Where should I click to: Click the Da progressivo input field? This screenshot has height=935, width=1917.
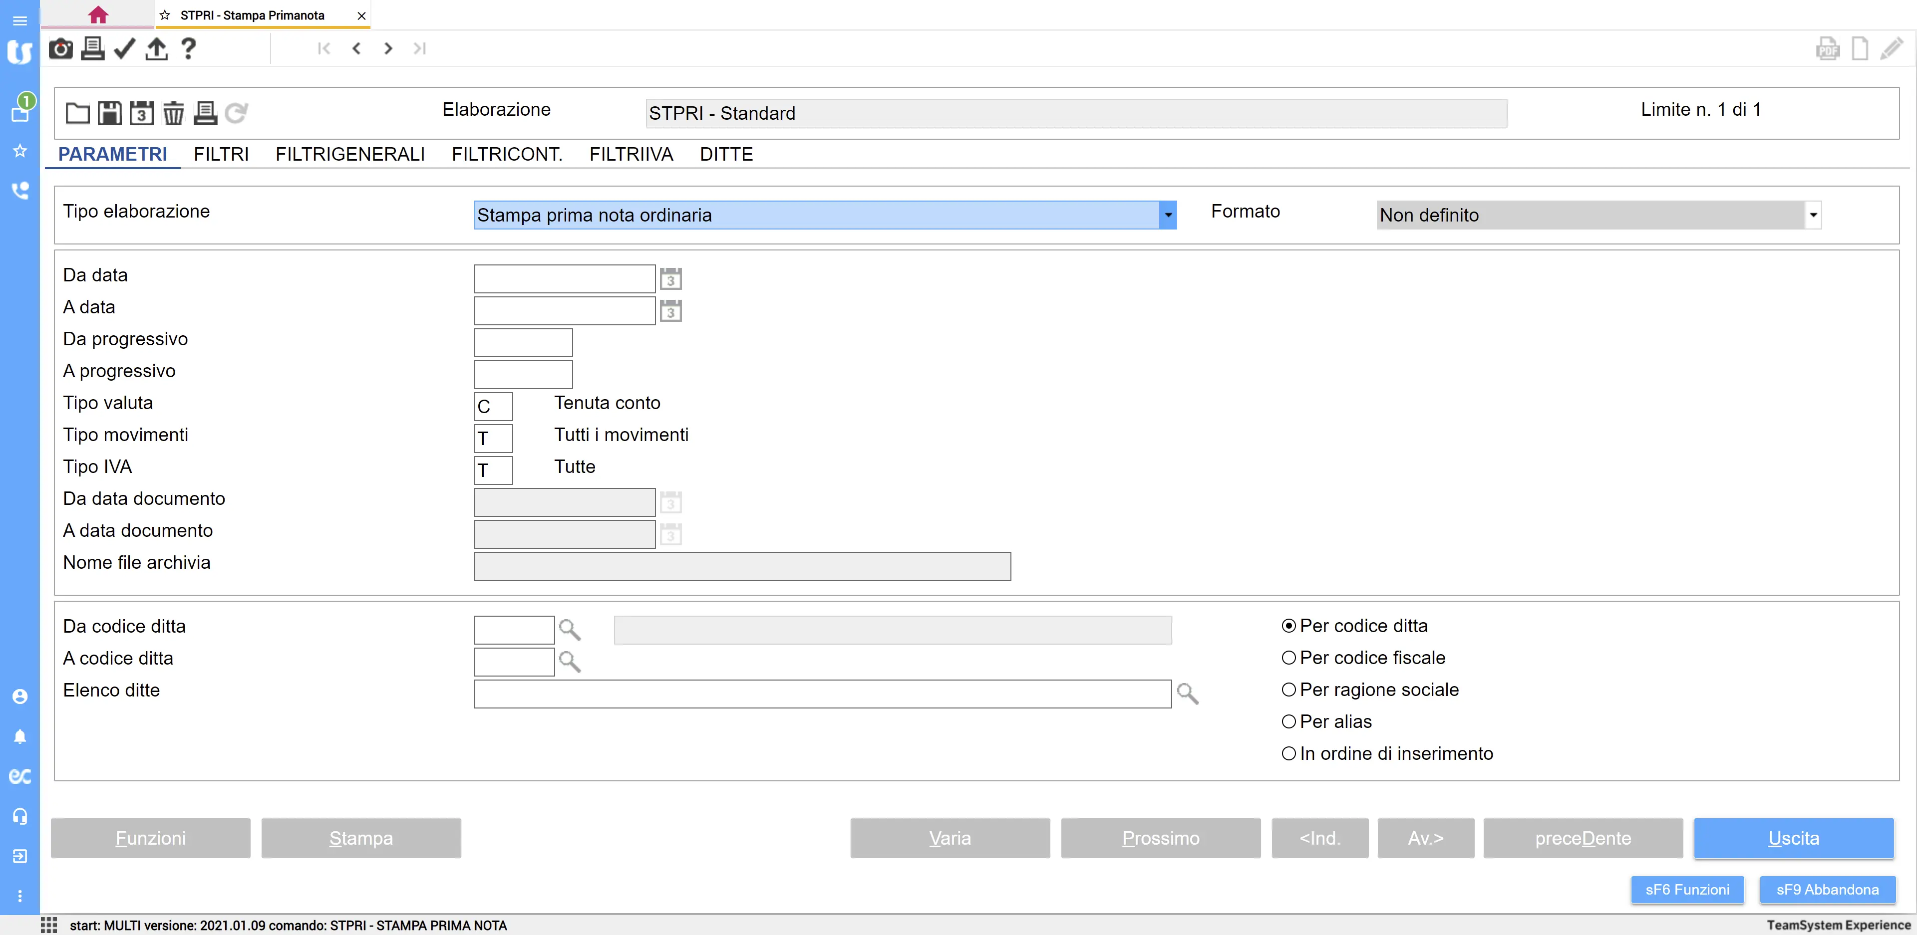(522, 343)
